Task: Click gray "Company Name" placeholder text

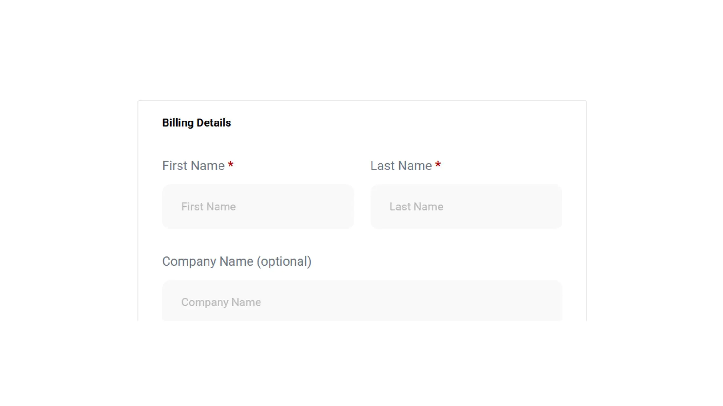Action: (x=221, y=302)
